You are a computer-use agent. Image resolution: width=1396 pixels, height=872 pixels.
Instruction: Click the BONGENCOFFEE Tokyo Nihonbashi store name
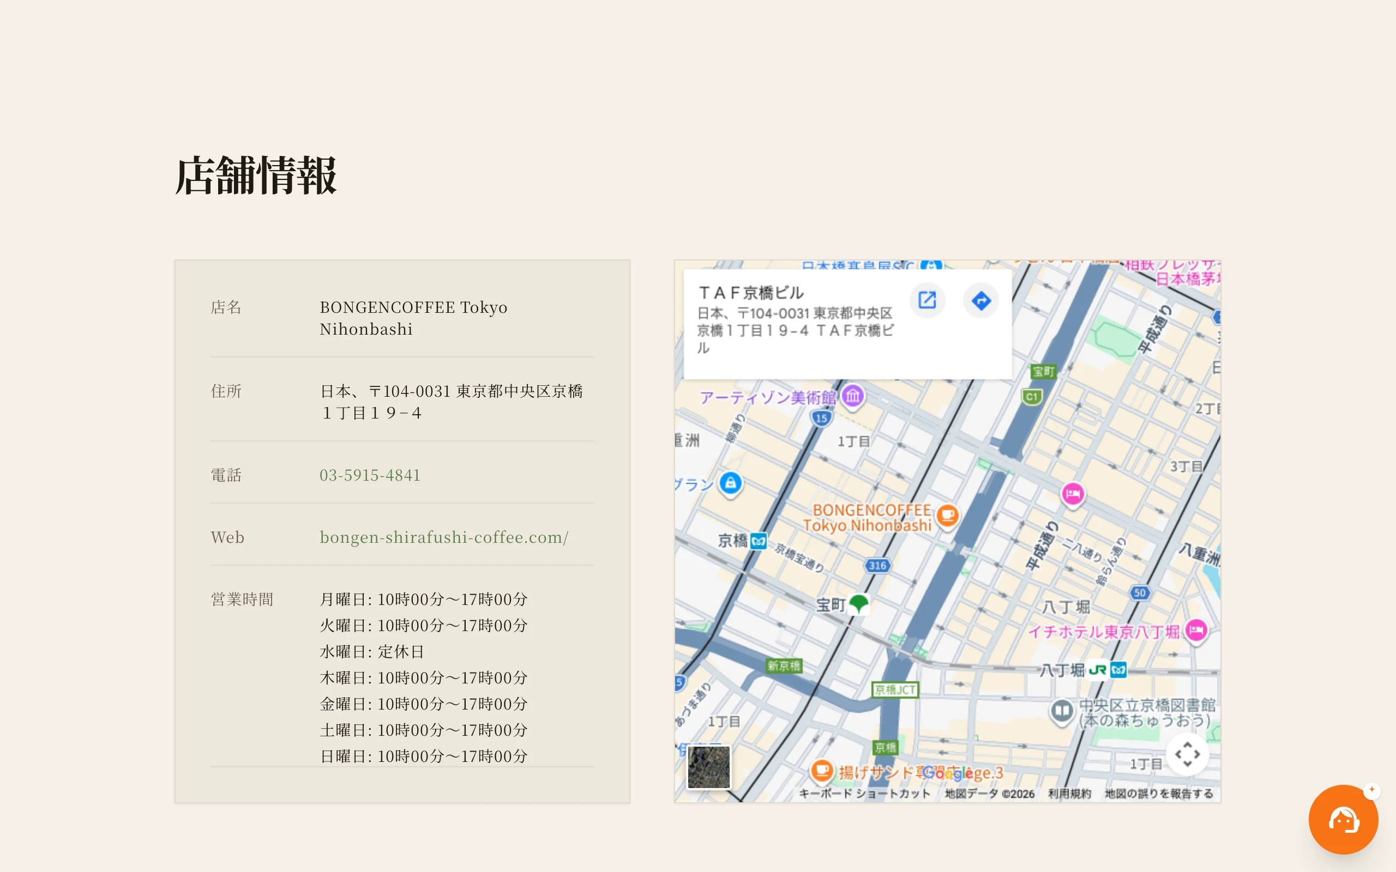click(x=413, y=318)
